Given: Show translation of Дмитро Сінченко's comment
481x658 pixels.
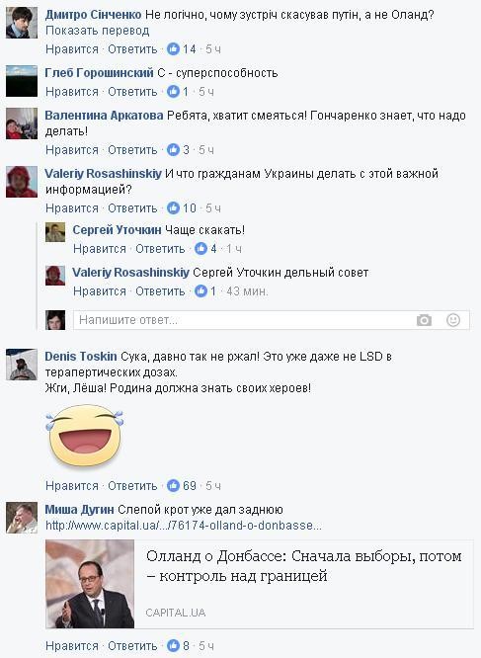Looking at the screenshot, I should coord(98,31).
